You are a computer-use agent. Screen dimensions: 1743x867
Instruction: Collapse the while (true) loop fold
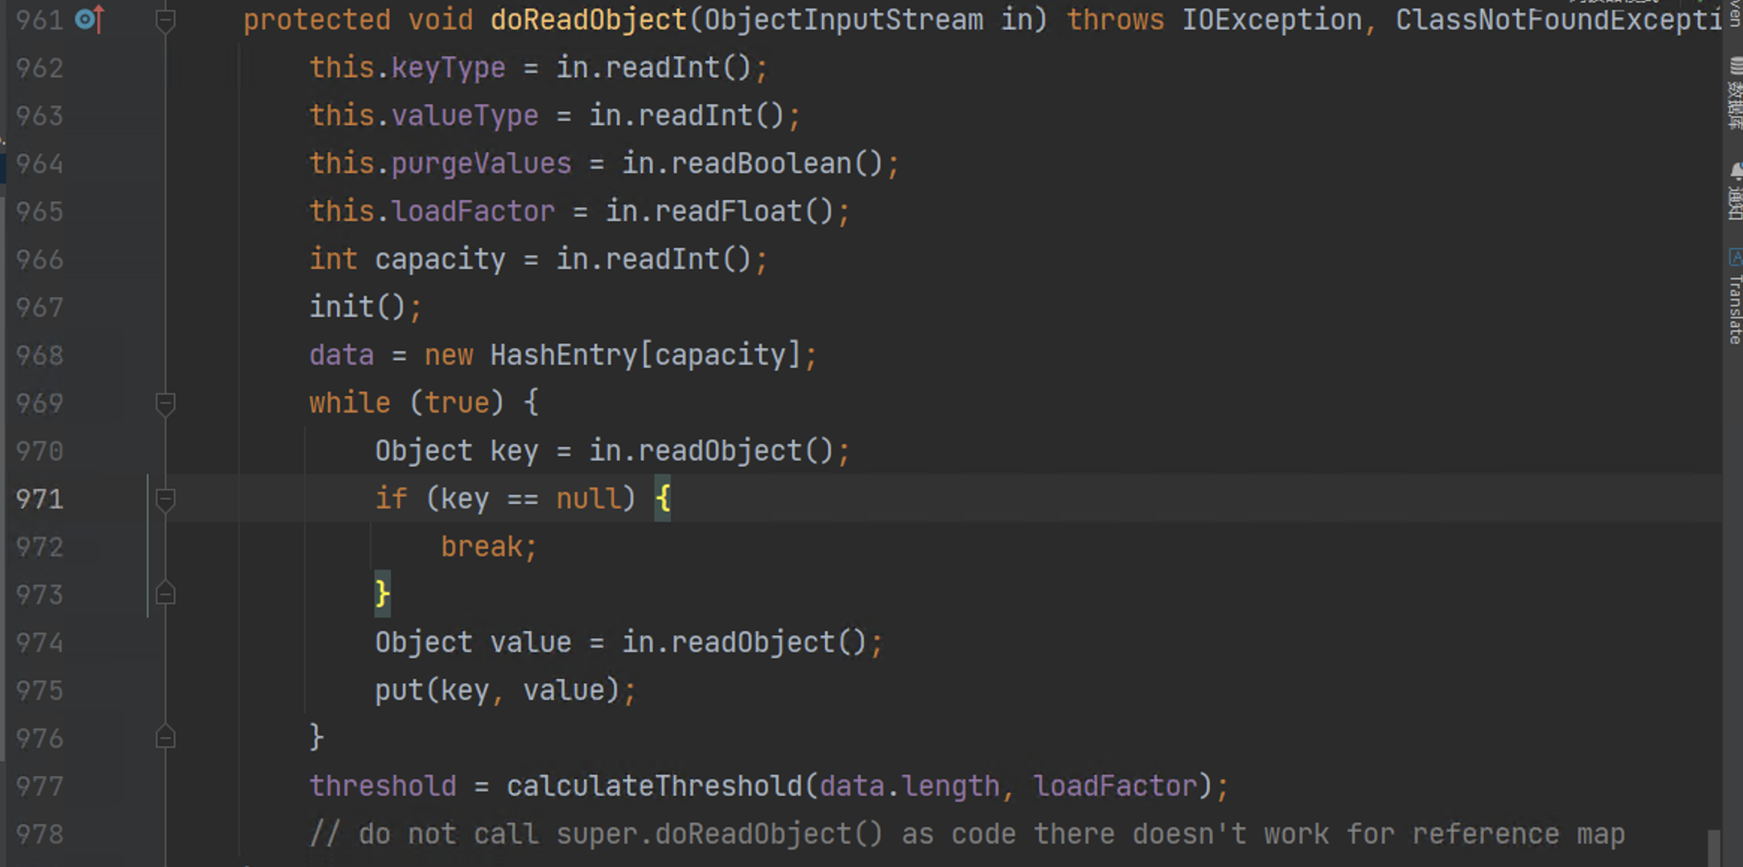point(165,404)
